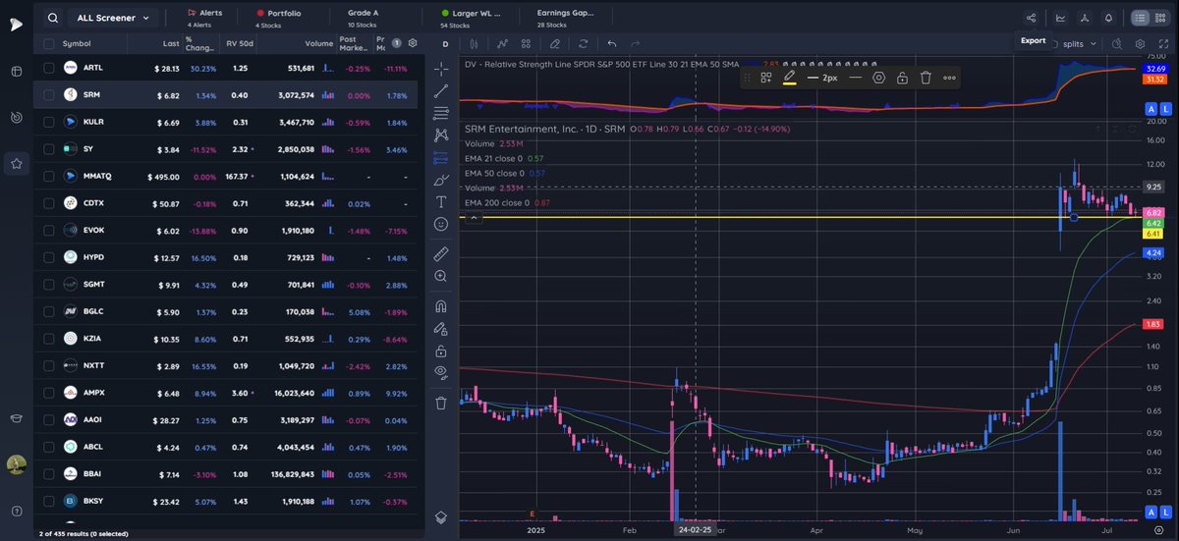Image resolution: width=1179 pixels, height=541 pixels.
Task: Open the line chart view icon
Action: pos(1060,18)
